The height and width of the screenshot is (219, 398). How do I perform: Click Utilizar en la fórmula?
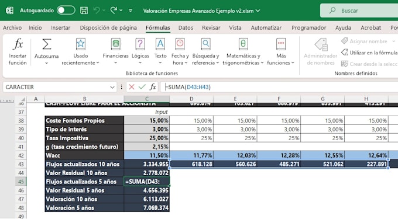pos(369,53)
